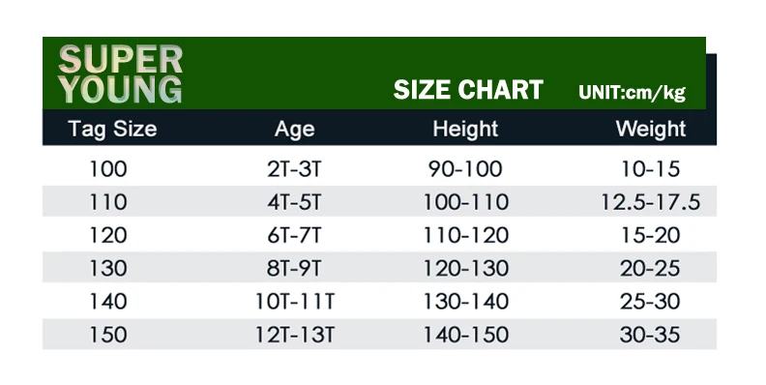The width and height of the screenshot is (766, 385).
Task: Click tag size 150 cell
Action: point(108,335)
